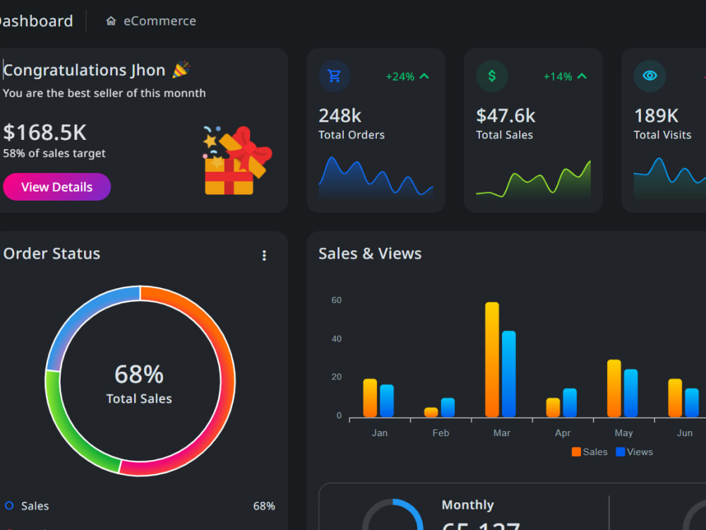Screen dimensions: 706x530
Task: Click the '$168.5K' sales amount
Action: coord(44,133)
